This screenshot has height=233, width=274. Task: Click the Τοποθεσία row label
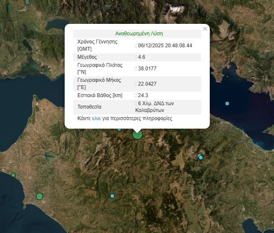tap(89, 106)
